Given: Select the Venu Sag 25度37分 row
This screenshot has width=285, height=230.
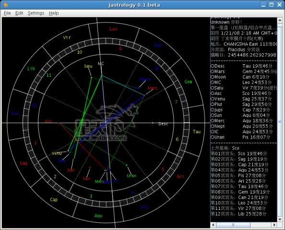Looking at the screenshot, I should [241, 99].
